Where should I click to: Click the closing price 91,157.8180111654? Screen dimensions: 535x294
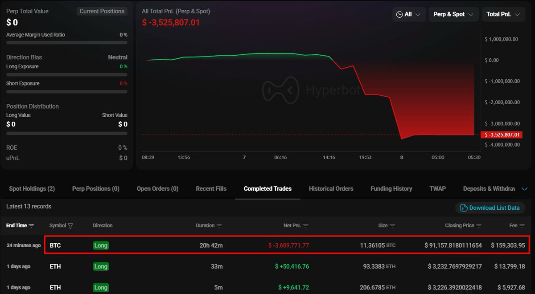(x=453, y=245)
